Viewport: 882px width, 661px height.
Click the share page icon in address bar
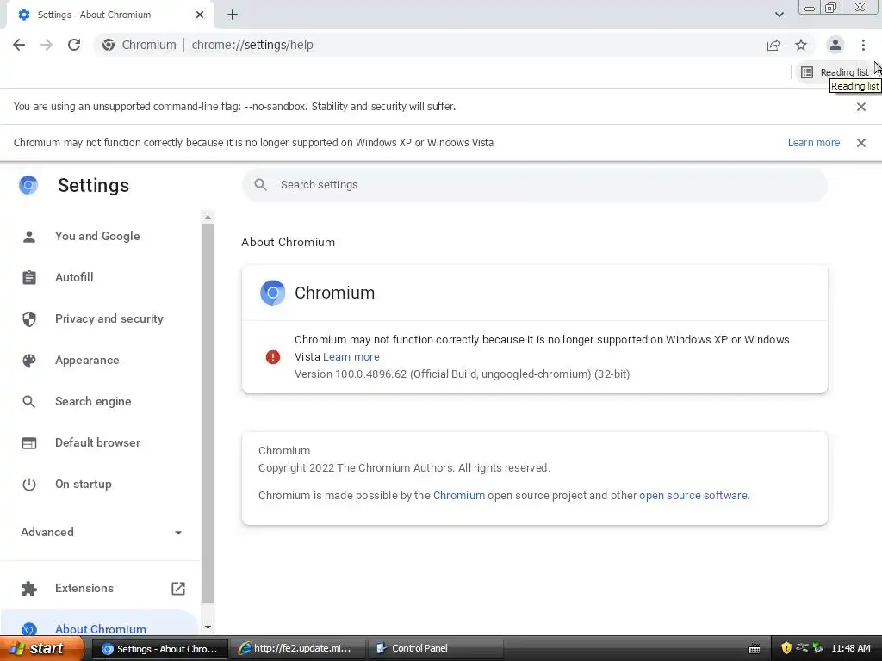(773, 45)
